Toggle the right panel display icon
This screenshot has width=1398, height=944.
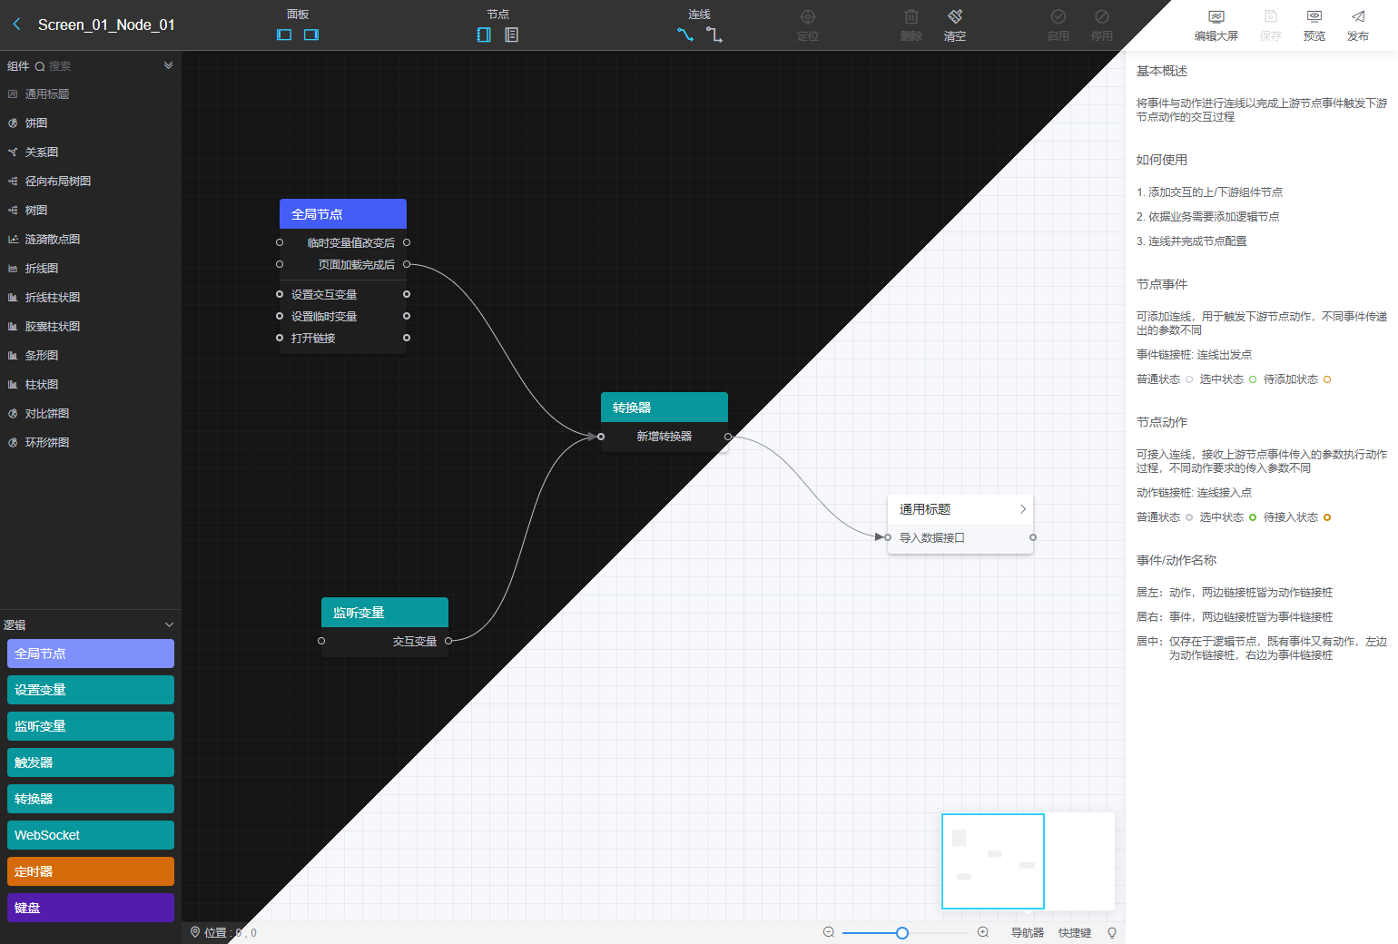(x=311, y=34)
